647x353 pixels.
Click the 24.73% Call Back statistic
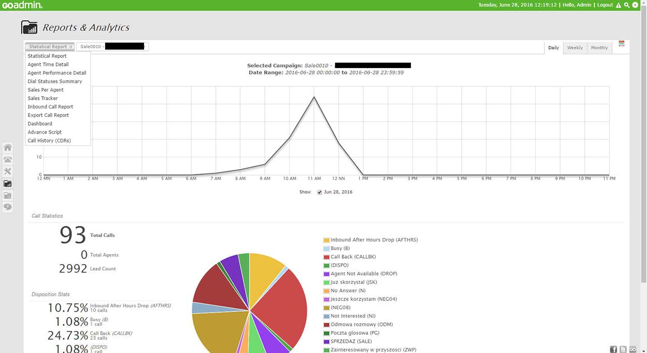pos(68,335)
